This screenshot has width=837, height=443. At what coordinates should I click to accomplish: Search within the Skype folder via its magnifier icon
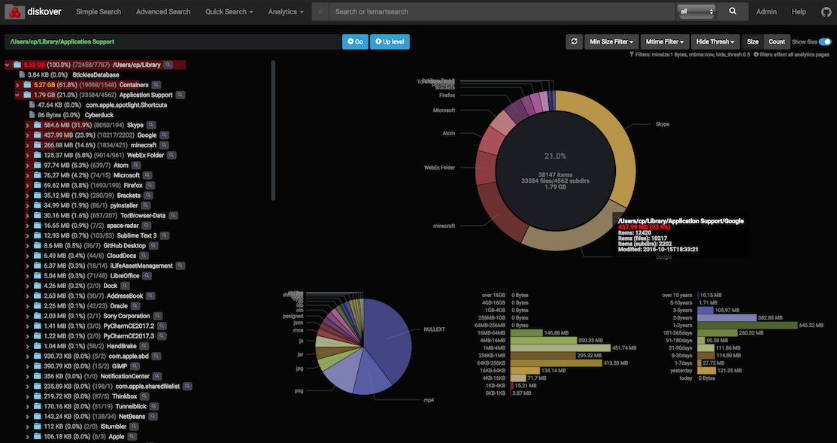point(153,126)
